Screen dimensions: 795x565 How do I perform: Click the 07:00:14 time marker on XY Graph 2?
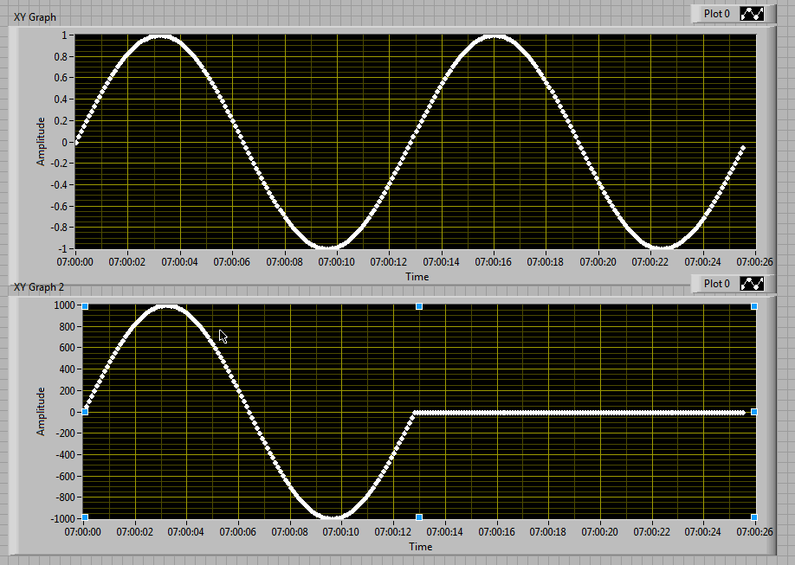click(x=444, y=532)
